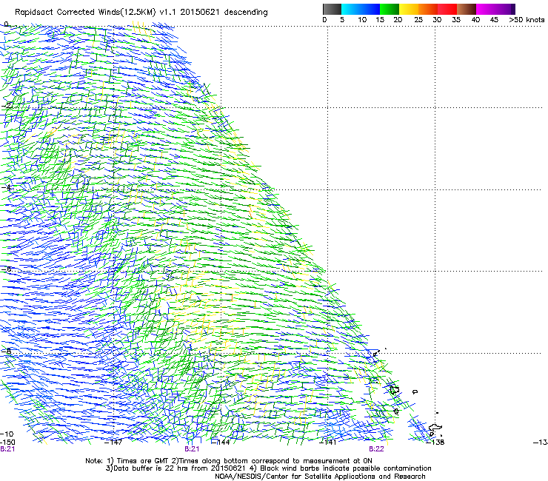This screenshot has height=481, width=548.
Task: Click the gray 0-5 knots legend swatch
Action: (332, 9)
